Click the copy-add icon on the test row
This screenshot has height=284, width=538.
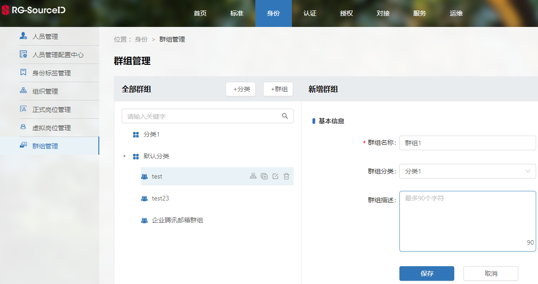tap(264, 176)
